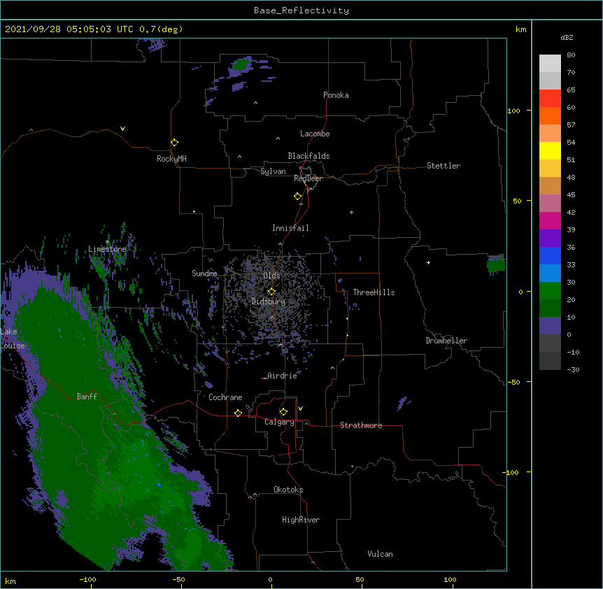Click the yellow diamond marker above Calgary label
Image resolution: width=603 pixels, height=589 pixels.
[283, 412]
